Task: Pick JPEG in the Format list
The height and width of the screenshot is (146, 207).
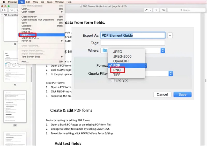Action: pyautogui.click(x=126, y=52)
